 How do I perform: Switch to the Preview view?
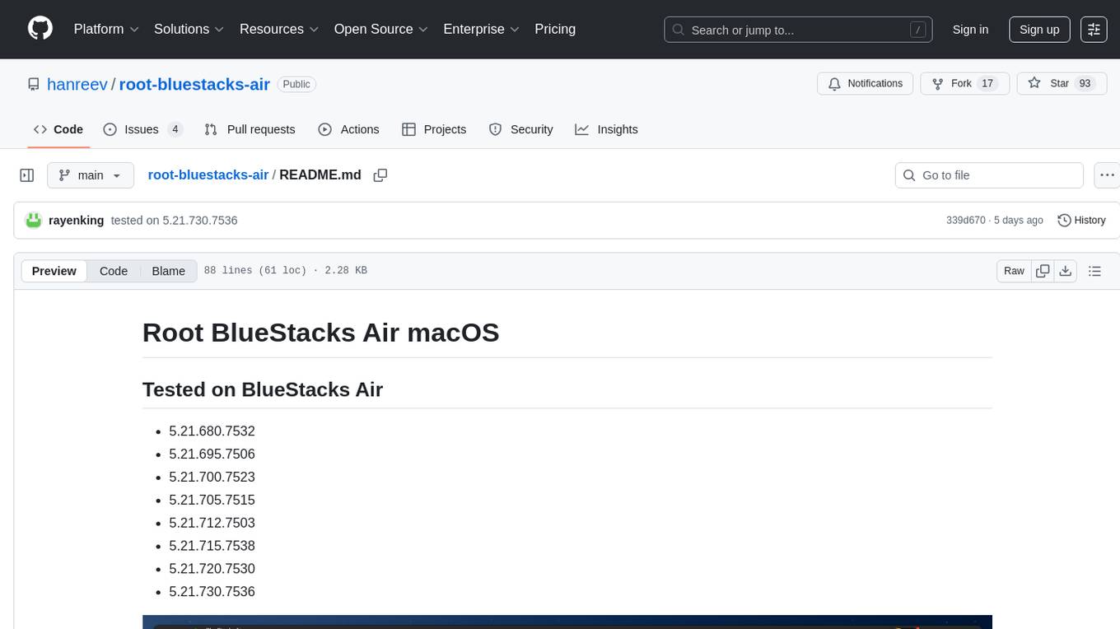point(54,271)
